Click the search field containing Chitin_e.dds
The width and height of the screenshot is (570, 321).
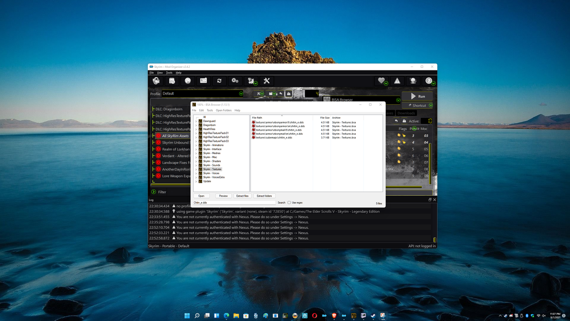[235, 202]
